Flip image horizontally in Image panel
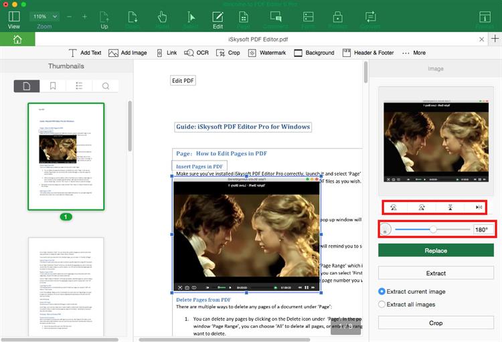 [479, 207]
